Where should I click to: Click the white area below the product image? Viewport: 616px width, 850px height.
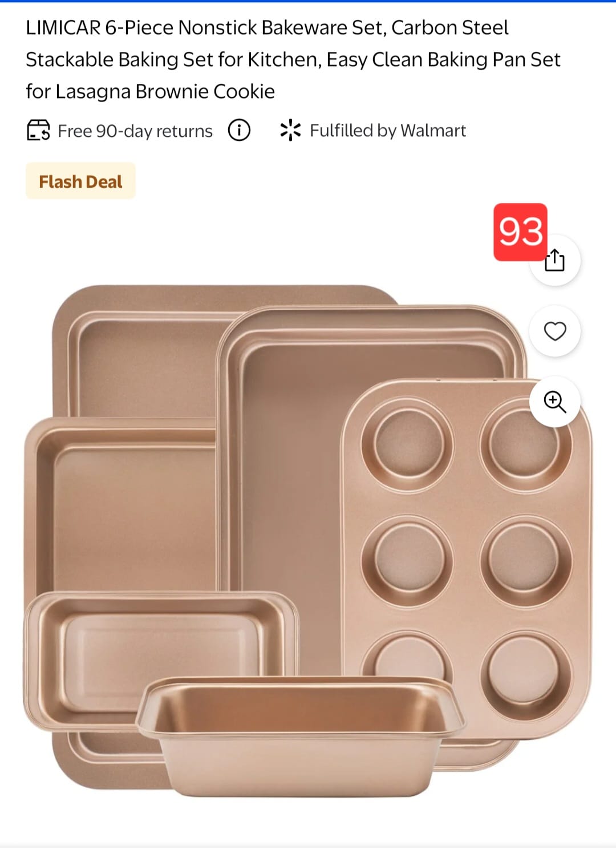[308, 821]
